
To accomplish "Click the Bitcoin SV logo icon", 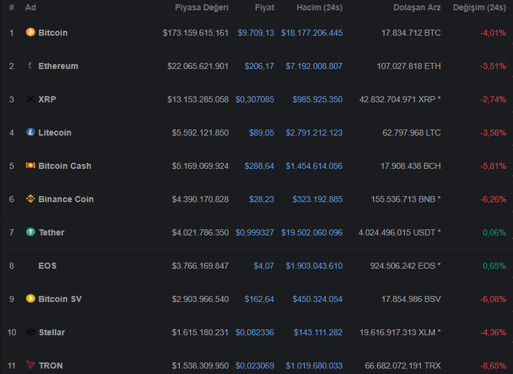I will pyautogui.click(x=30, y=298).
